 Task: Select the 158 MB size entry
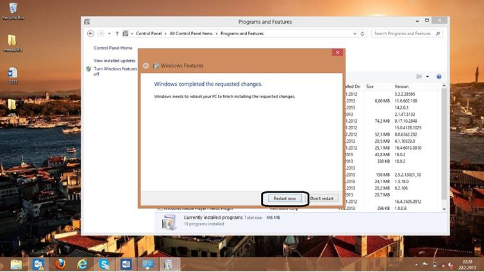click(383, 175)
